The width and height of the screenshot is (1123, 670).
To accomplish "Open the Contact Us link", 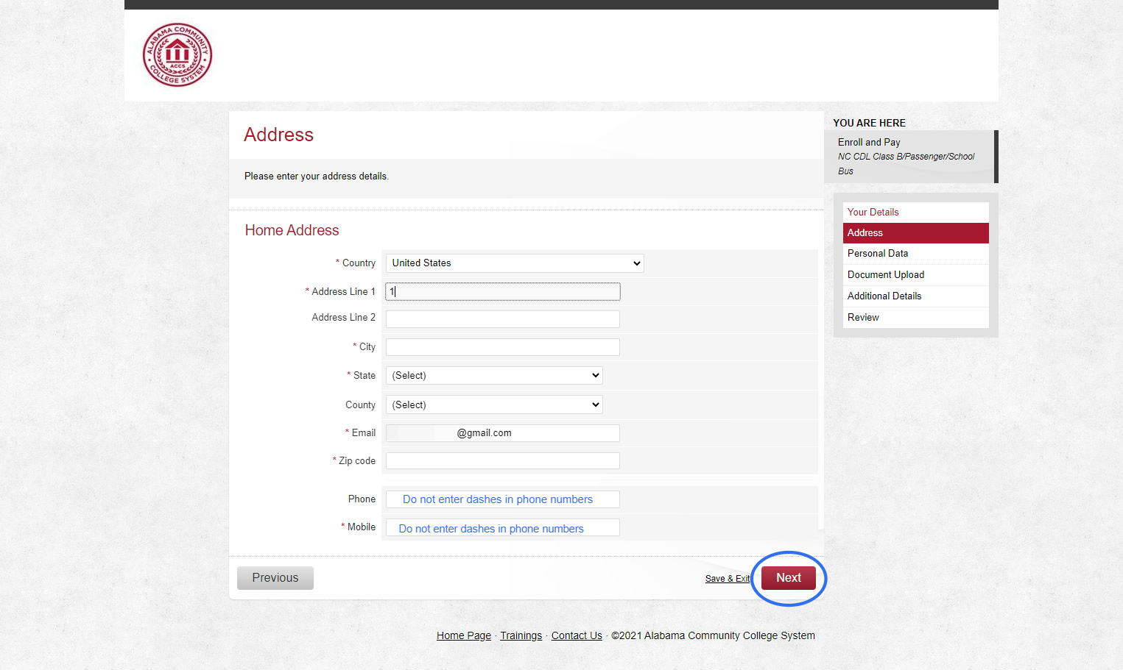I will pyautogui.click(x=577, y=635).
